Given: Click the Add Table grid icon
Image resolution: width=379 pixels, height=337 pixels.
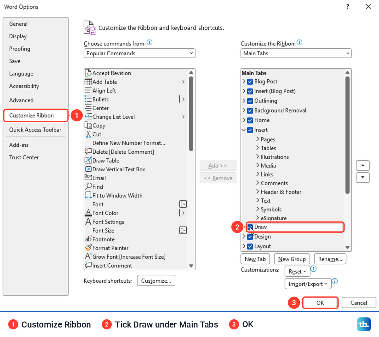Looking at the screenshot, I should pos(88,82).
